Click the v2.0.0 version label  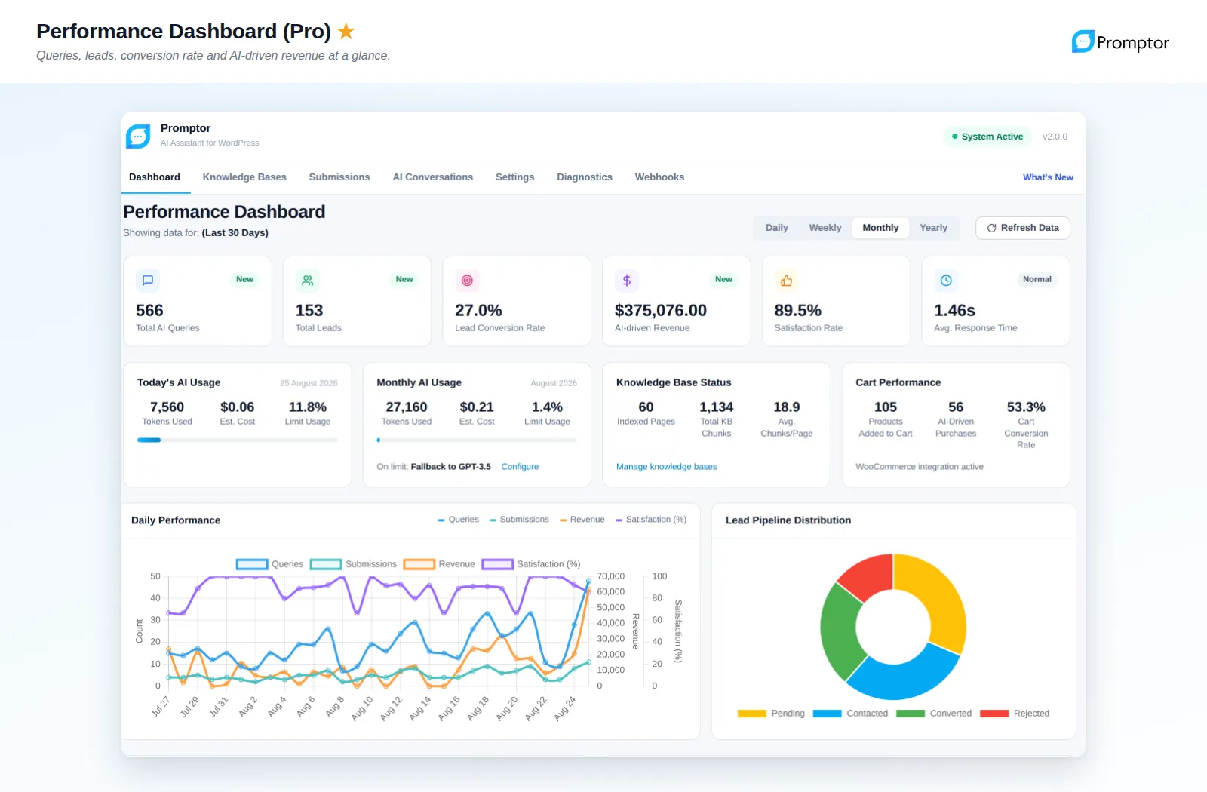coord(1055,137)
